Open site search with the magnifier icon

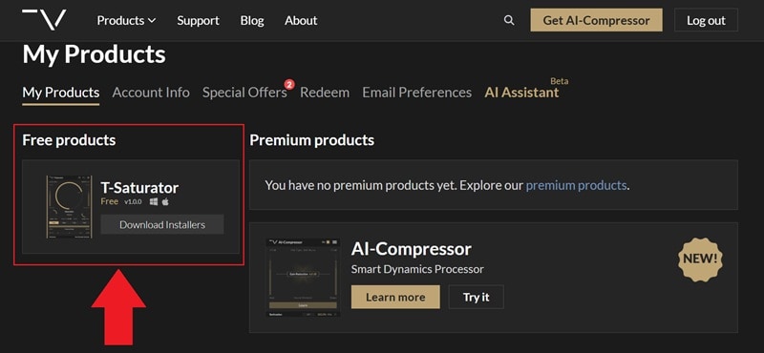pos(509,20)
